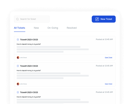Switch to the All Tickets tab
Viewport: 130px width, 104px height.
20,28
